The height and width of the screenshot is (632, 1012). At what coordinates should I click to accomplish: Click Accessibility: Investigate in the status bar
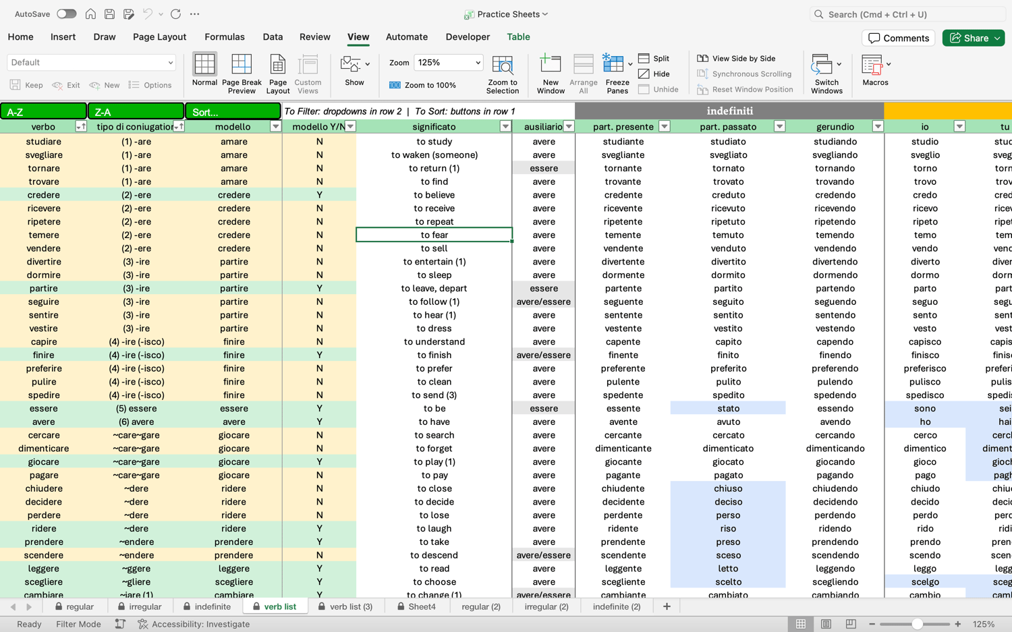pos(194,624)
